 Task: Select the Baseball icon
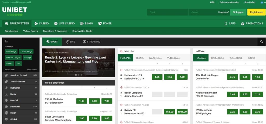click(6, 100)
